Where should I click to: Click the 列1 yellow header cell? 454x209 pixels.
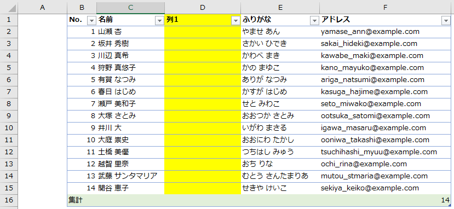[x=203, y=20]
